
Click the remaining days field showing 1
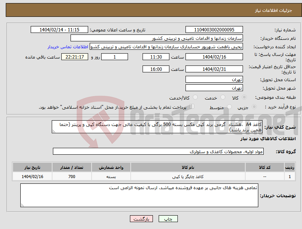115,57
